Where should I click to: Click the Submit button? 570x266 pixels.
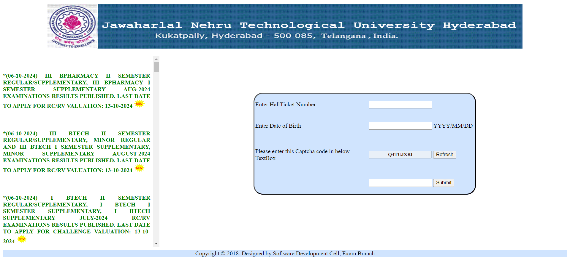(x=444, y=183)
